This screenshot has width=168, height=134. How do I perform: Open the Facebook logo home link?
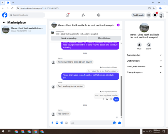(x=5, y=15)
